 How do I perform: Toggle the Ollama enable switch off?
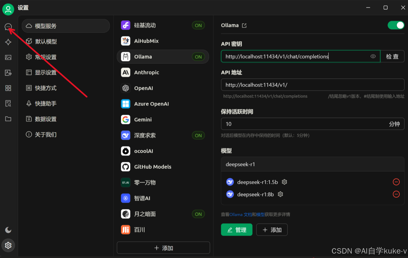click(x=396, y=25)
